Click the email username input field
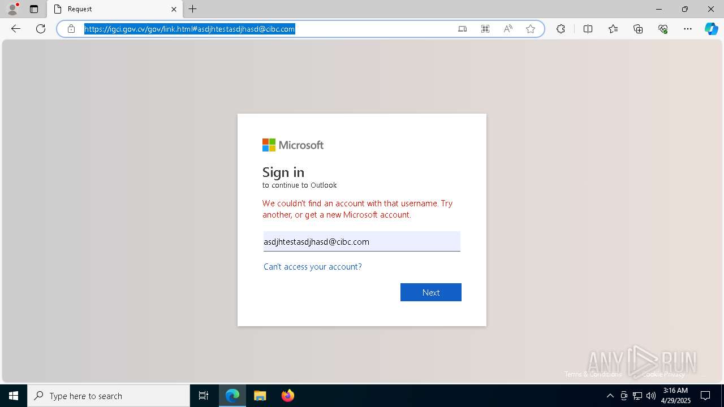 pyautogui.click(x=362, y=241)
